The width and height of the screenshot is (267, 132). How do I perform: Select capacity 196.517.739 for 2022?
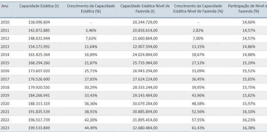39,120
